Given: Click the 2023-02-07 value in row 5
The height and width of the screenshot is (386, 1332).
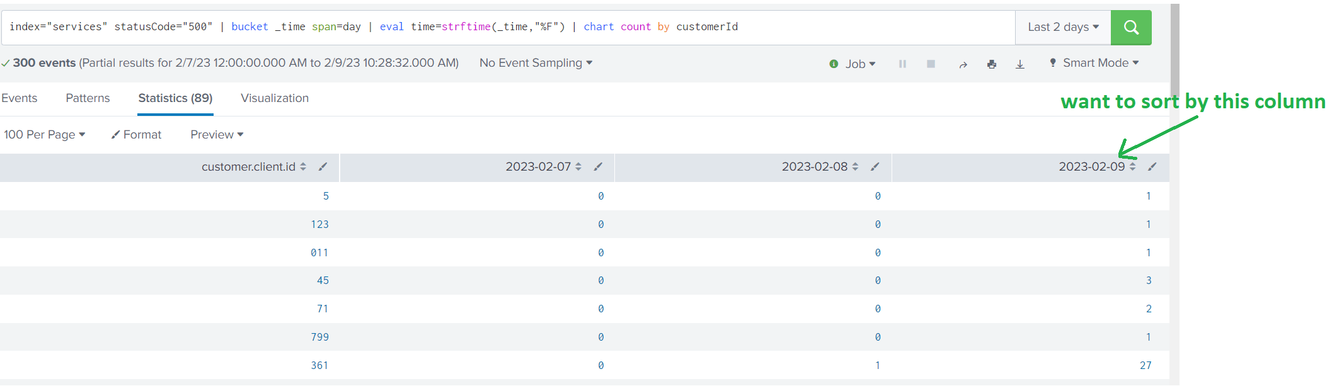Looking at the screenshot, I should pyautogui.click(x=601, y=196).
